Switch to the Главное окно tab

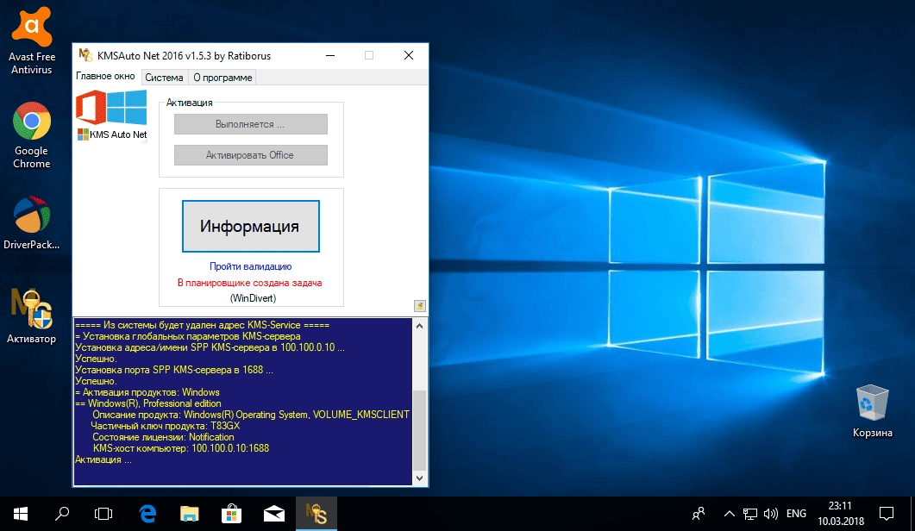coord(105,77)
